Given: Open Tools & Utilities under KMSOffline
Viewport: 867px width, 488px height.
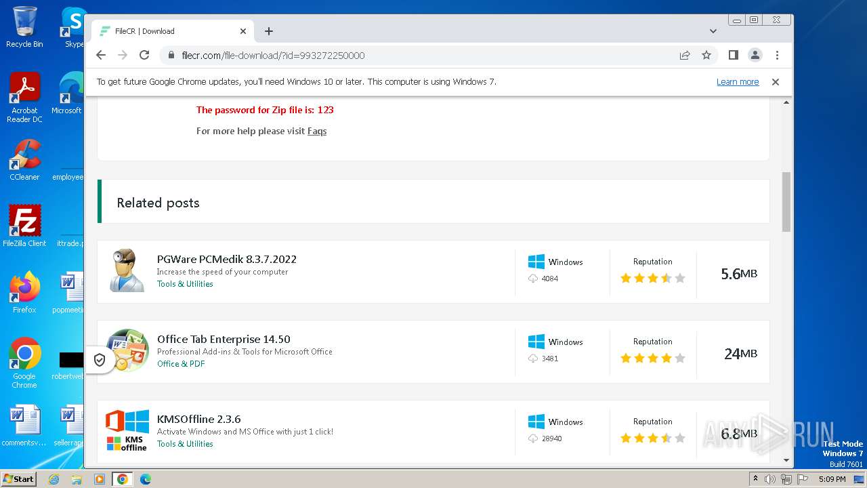Looking at the screenshot, I should (185, 444).
